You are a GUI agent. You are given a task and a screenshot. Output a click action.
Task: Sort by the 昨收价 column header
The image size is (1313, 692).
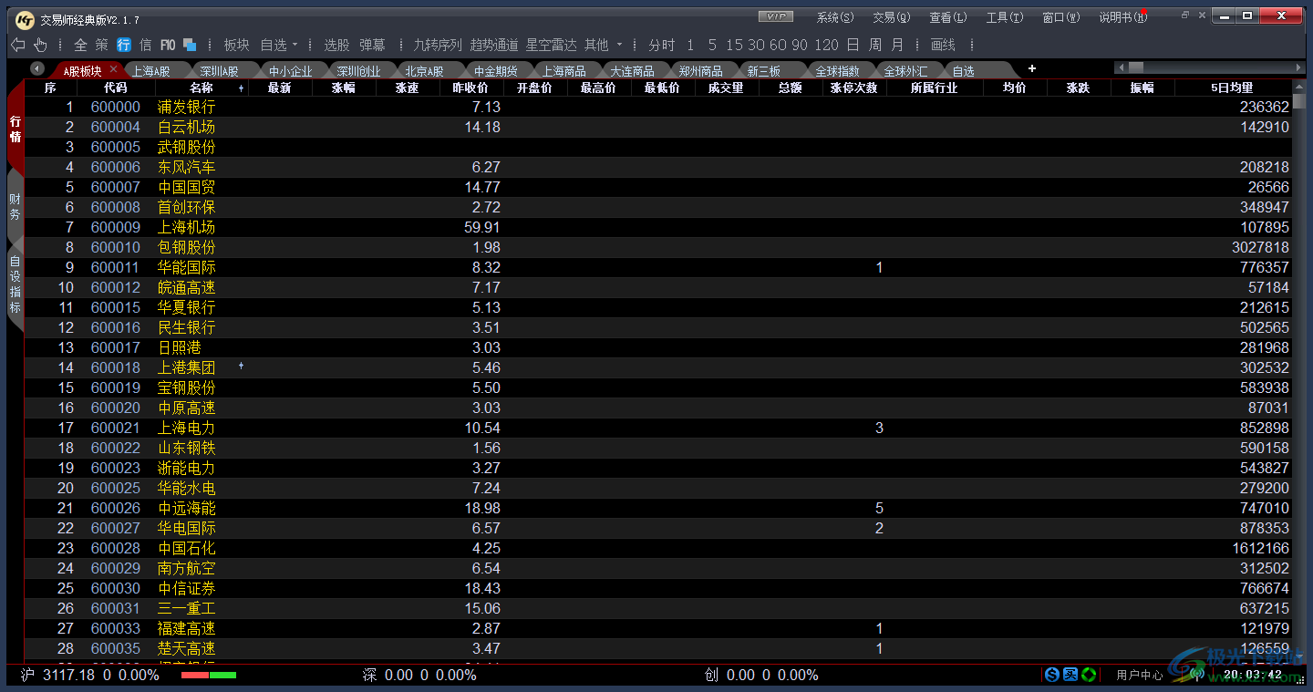[x=470, y=88]
